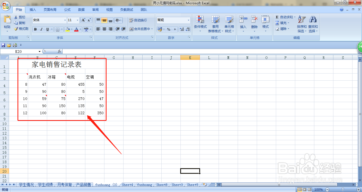Image resolution: width=362 pixels, height=192 pixels.
Task: Switch to the Data (数据) tab
Action: (x=81, y=10)
